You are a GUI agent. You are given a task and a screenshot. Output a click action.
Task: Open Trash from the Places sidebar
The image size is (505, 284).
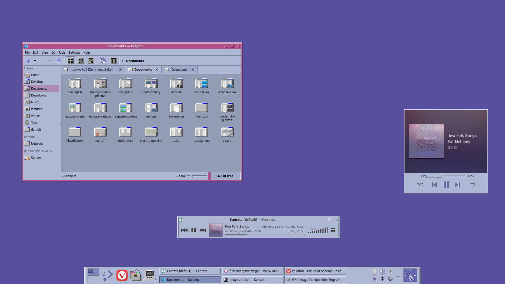(x=34, y=123)
